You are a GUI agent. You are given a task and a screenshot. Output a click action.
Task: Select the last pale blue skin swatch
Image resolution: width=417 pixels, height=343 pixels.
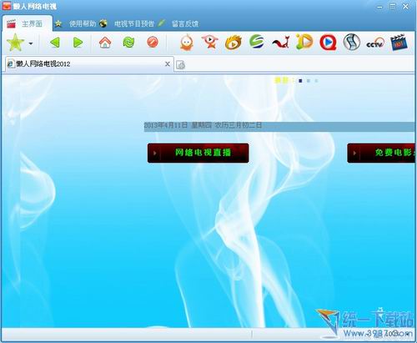316,81
